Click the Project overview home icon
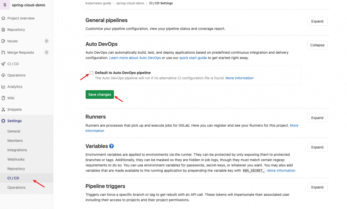 click(3, 18)
